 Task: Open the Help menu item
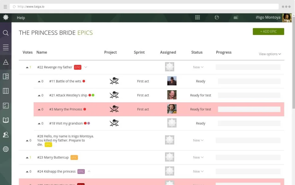21,18
